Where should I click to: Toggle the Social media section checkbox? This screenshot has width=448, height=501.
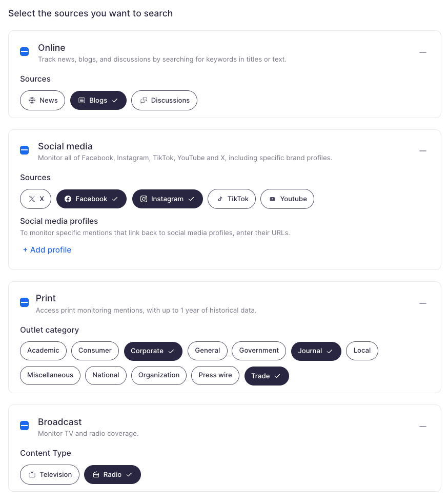coord(25,150)
